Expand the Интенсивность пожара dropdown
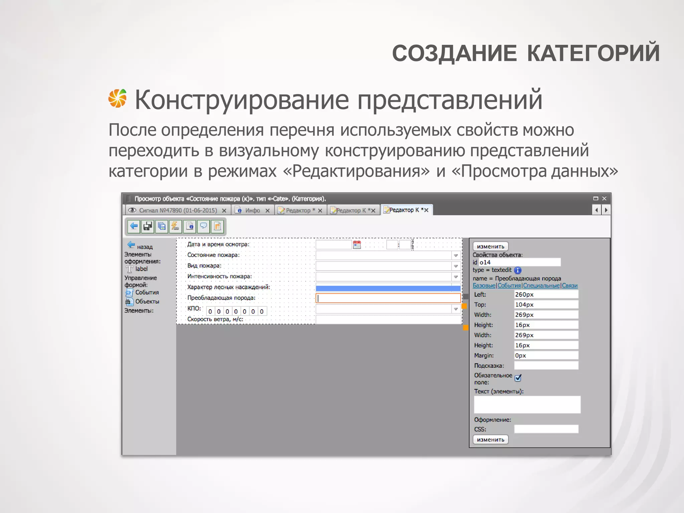Viewport: 684px width, 513px height. (x=456, y=277)
